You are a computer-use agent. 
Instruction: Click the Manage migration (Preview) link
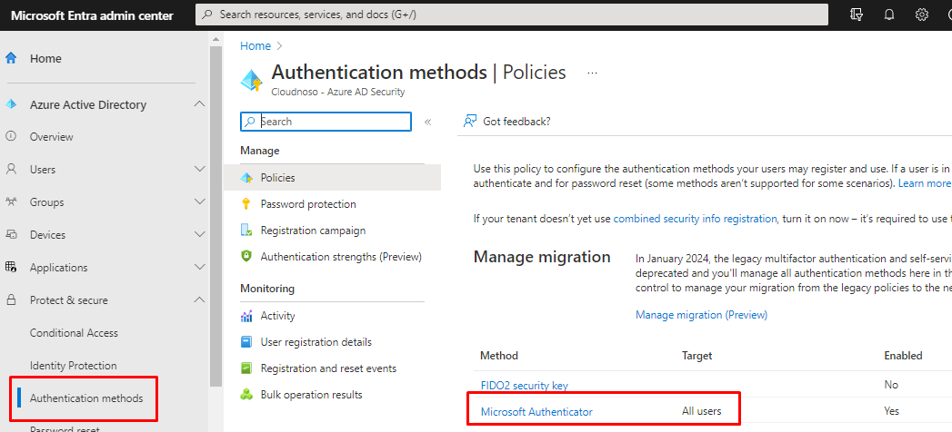pyautogui.click(x=701, y=315)
